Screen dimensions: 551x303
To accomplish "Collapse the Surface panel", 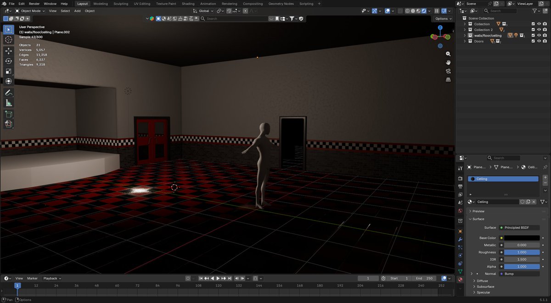I will [506, 219].
